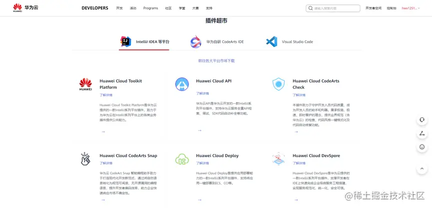Screen dimensions: 432x208
Task: Open the 大赛 navigation menu
Action: click(195, 8)
